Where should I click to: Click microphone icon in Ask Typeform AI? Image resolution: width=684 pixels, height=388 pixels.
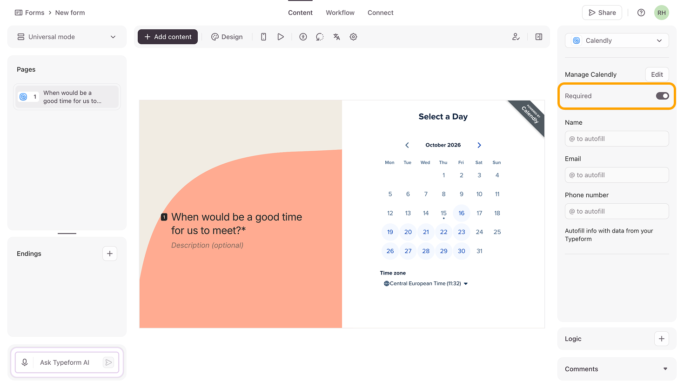pyautogui.click(x=25, y=362)
